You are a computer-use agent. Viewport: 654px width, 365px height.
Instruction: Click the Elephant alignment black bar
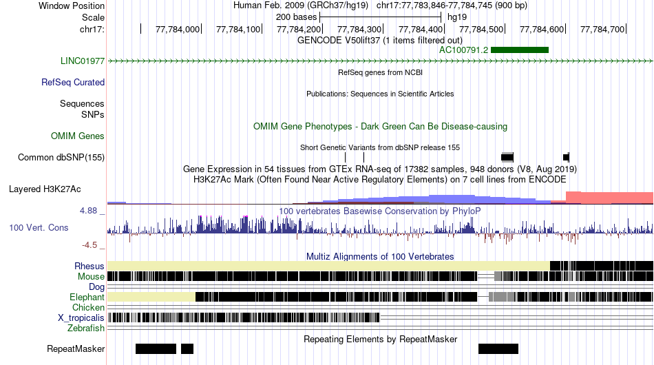336,297
